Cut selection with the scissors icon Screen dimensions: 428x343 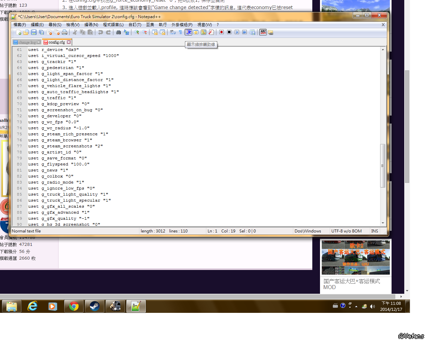(75, 32)
